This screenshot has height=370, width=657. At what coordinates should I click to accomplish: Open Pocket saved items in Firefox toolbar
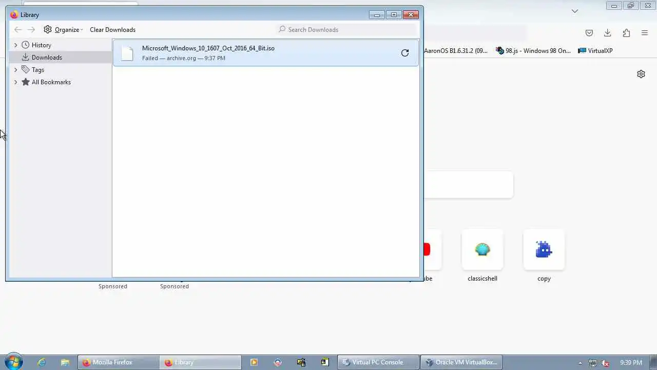[589, 33]
